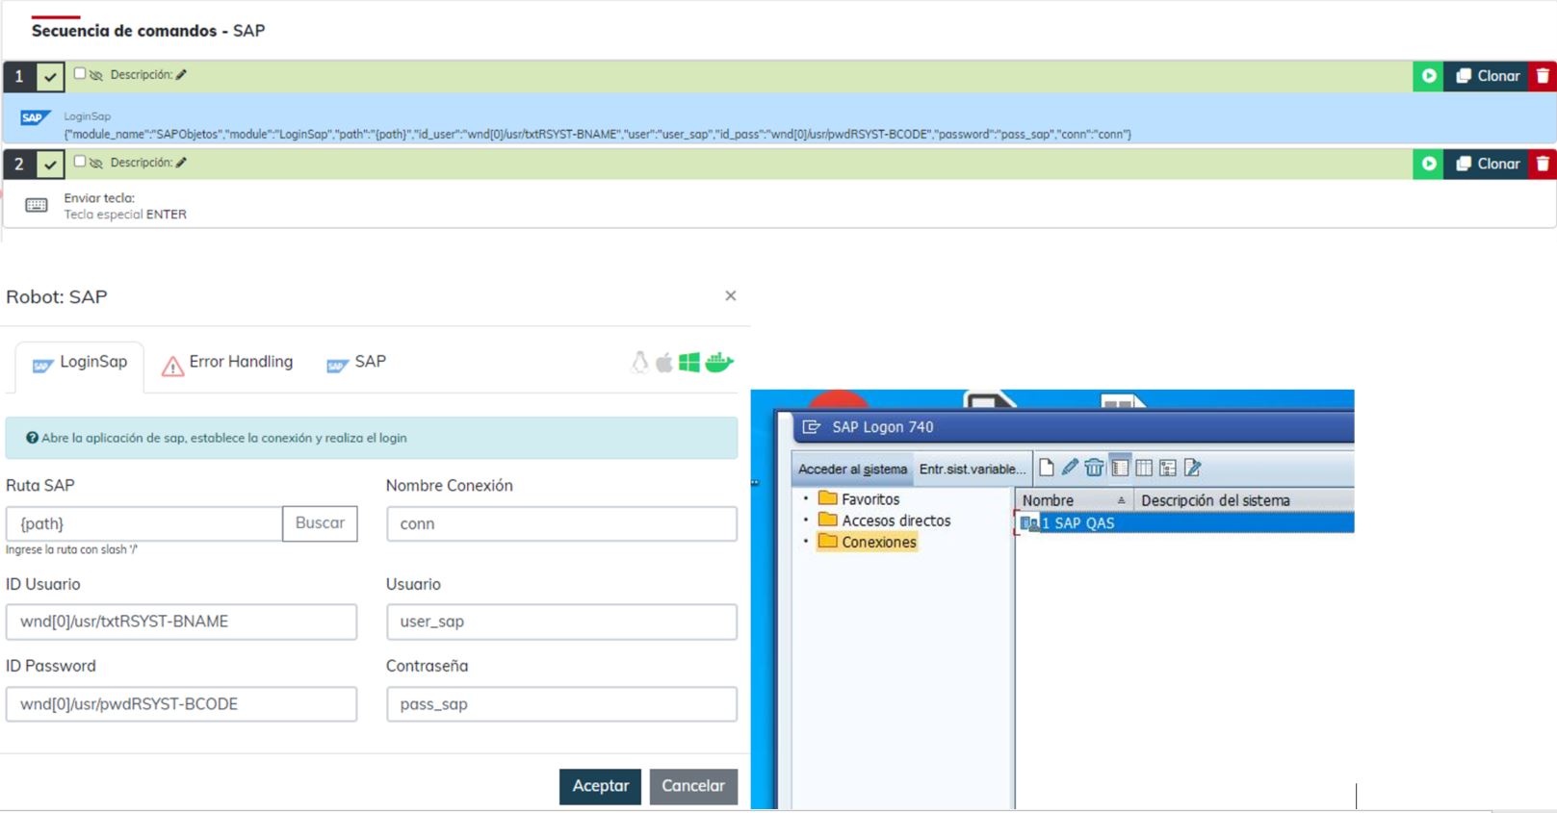The height and width of the screenshot is (813, 1557).
Task: Edit the description of command 2 via pencil
Action: [x=181, y=163]
